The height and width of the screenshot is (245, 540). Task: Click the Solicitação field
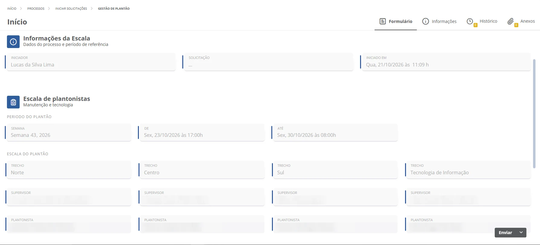pos(268,62)
